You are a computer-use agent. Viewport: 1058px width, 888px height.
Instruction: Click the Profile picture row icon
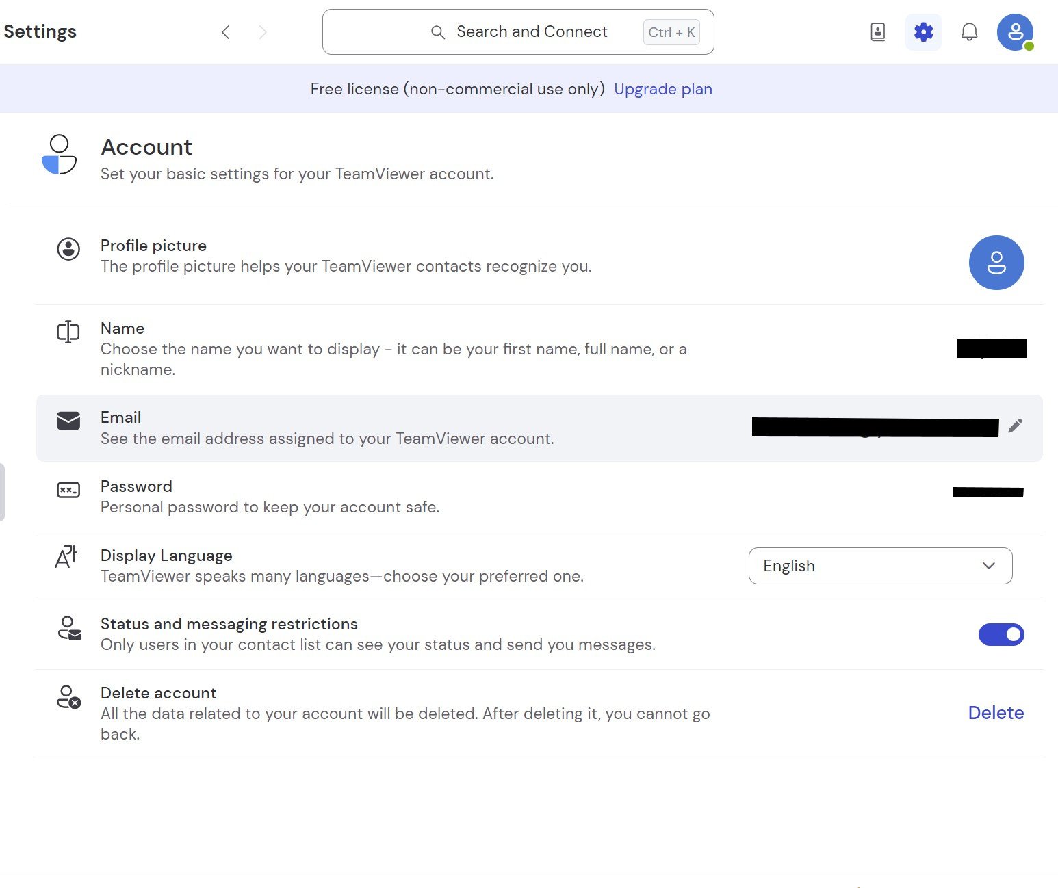tap(68, 249)
